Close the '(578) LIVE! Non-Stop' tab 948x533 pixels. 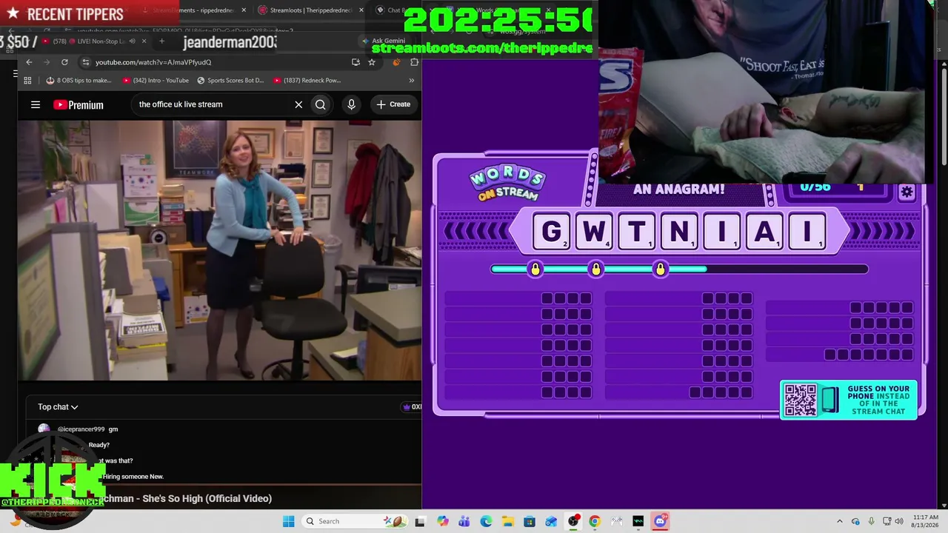144,41
